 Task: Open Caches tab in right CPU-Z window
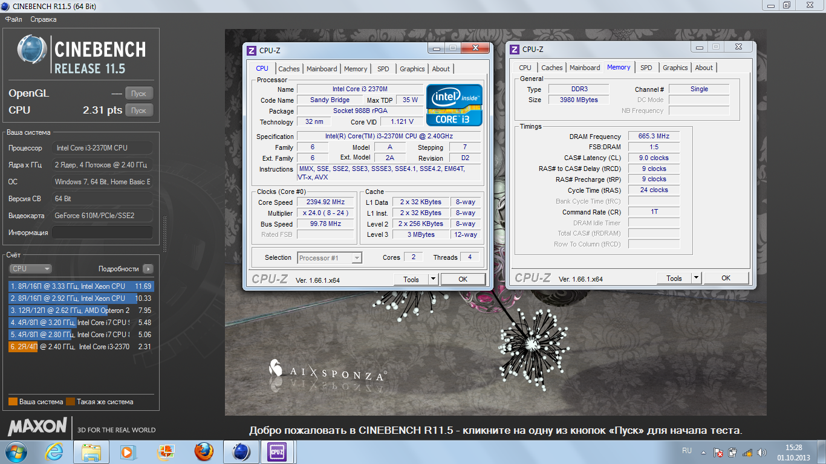[x=552, y=68]
